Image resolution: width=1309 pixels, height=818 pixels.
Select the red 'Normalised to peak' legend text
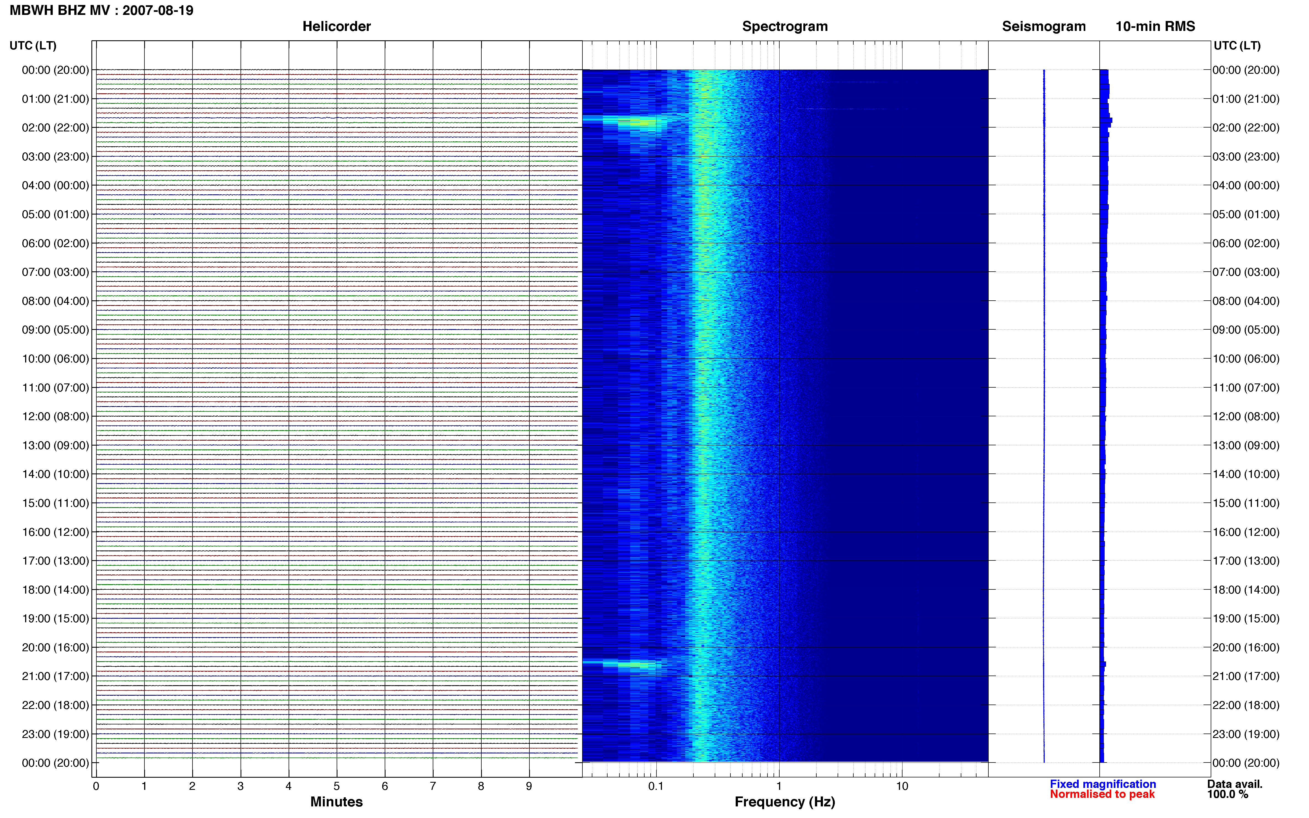click(1102, 794)
